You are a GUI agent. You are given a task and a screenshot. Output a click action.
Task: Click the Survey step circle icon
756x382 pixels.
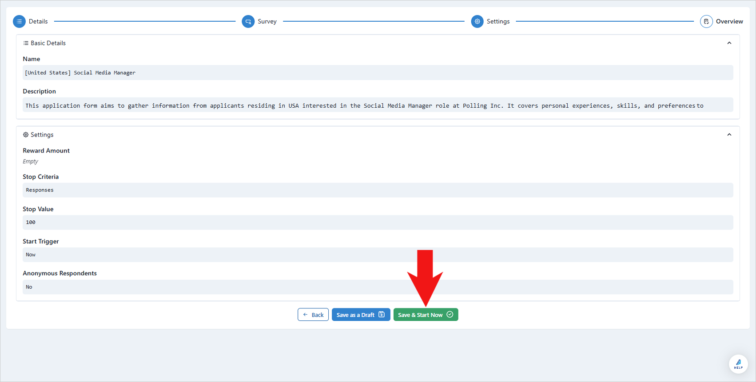coord(248,21)
